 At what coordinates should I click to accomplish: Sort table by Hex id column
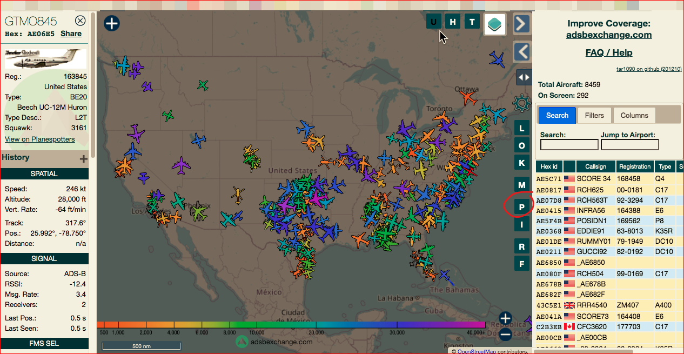tap(549, 166)
